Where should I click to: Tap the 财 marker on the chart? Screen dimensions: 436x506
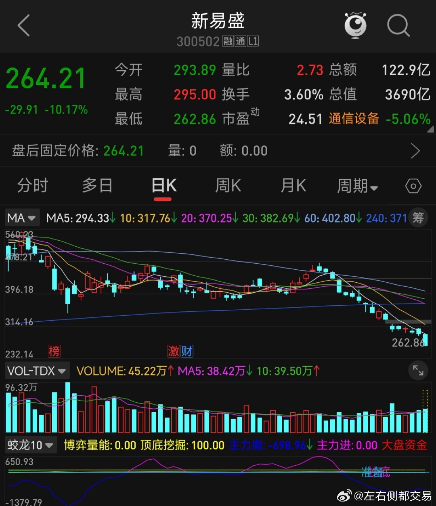click(187, 351)
